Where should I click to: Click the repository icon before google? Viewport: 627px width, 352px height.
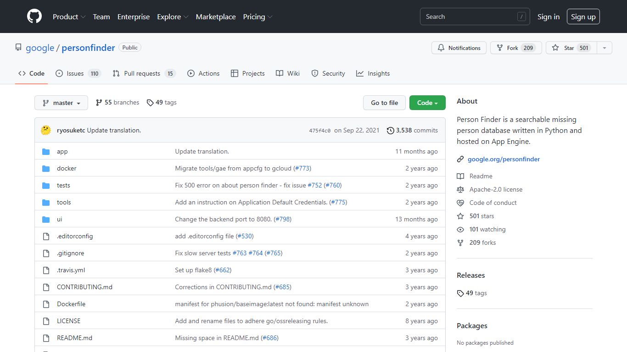[x=18, y=48]
